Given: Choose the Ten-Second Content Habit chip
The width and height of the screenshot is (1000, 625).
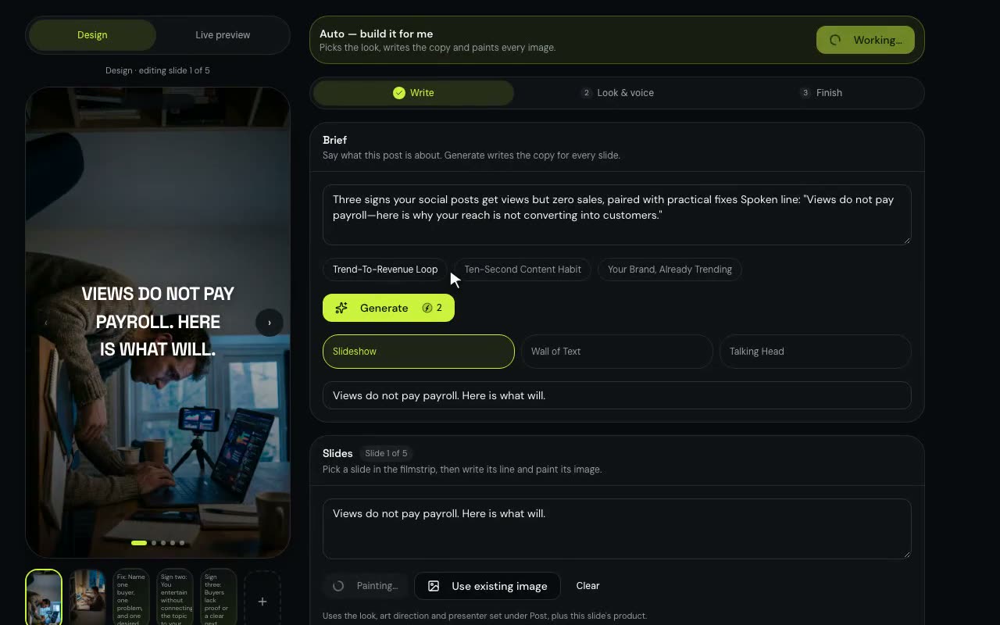Looking at the screenshot, I should point(523,270).
